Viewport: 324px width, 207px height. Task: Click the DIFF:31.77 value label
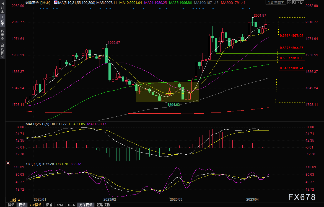click(x=58, y=124)
